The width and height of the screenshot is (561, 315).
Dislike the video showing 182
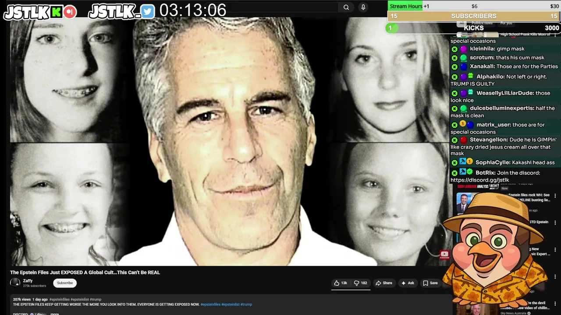point(360,283)
